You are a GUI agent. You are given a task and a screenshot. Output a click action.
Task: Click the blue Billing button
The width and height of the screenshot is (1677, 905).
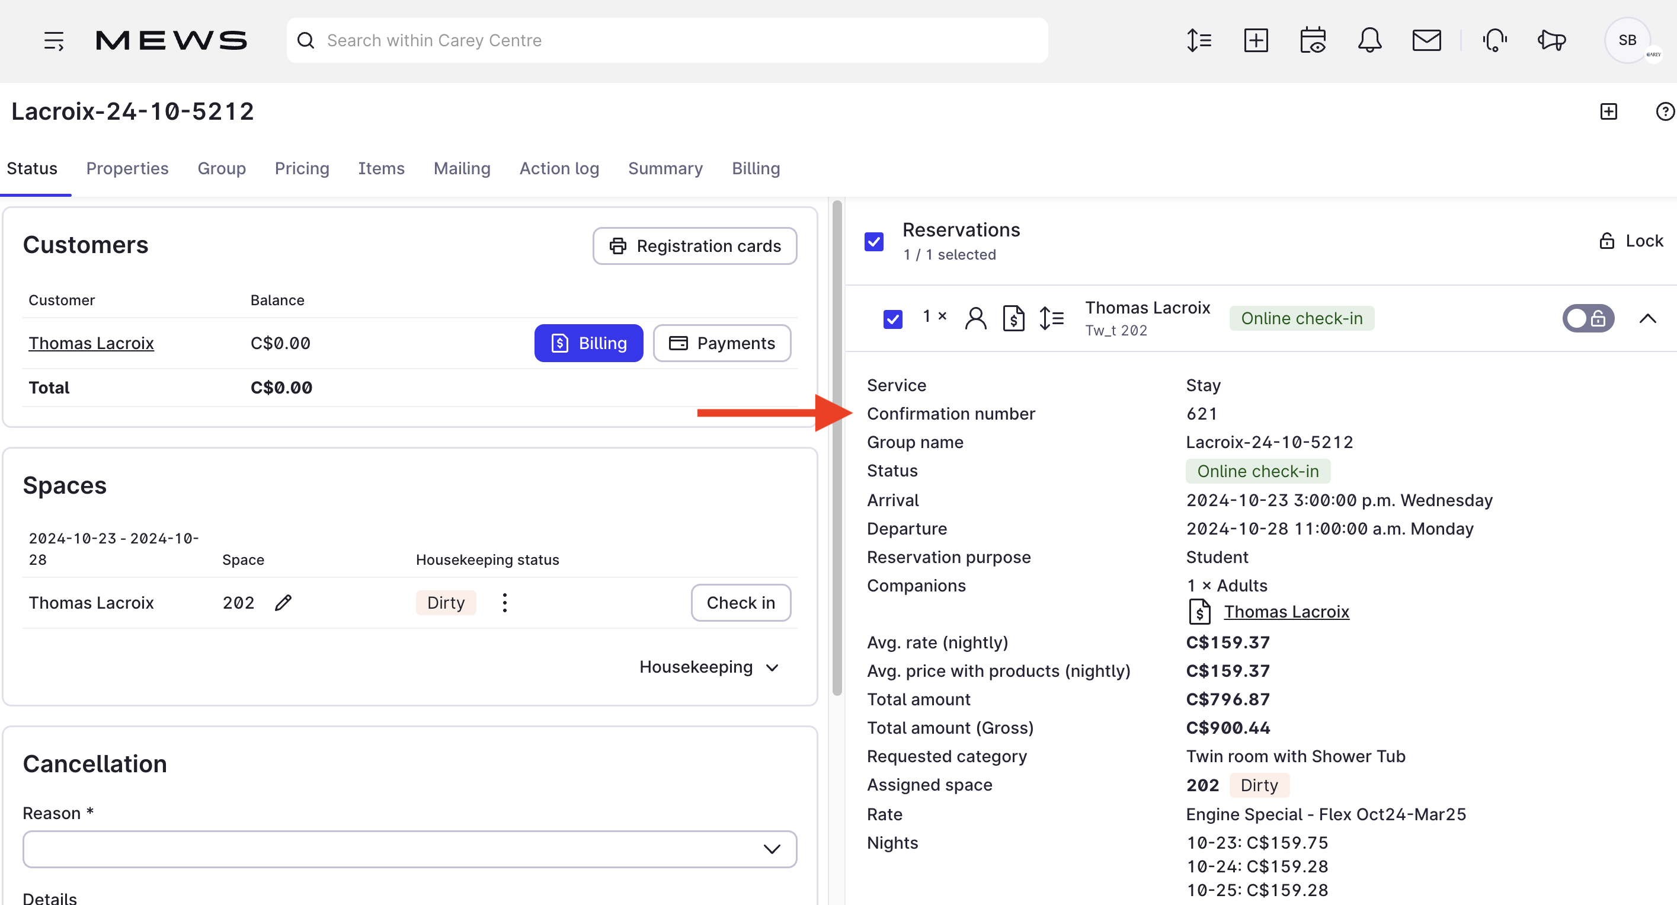588,343
